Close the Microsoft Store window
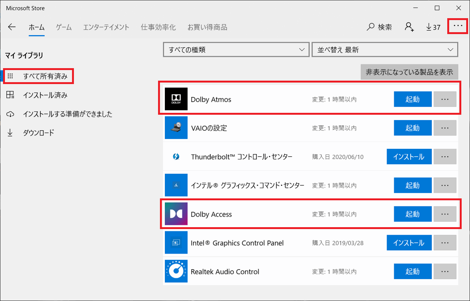The height and width of the screenshot is (301, 470). (459, 8)
